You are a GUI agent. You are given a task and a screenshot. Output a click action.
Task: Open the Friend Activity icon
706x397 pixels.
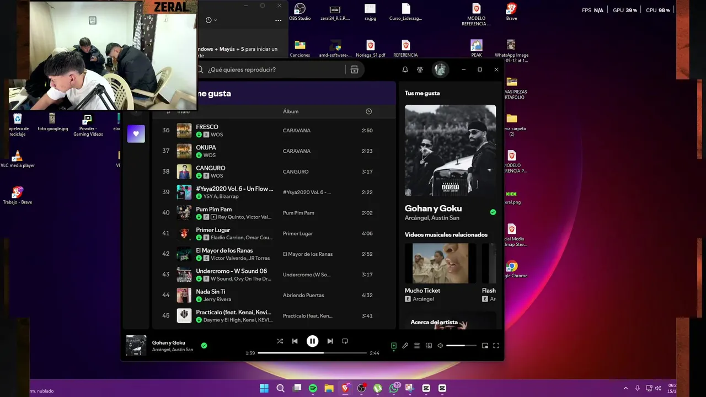coord(420,69)
